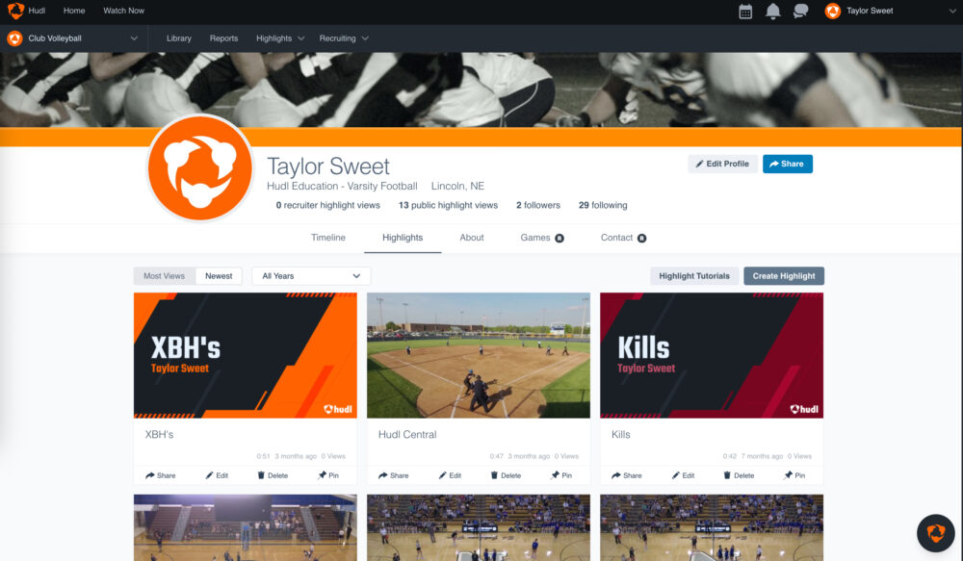Click the Hudl logo in top left

click(x=16, y=11)
